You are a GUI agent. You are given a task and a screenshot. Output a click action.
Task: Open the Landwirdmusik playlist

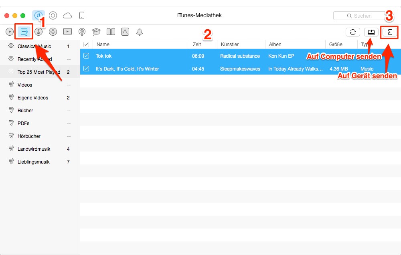[x=40, y=149]
